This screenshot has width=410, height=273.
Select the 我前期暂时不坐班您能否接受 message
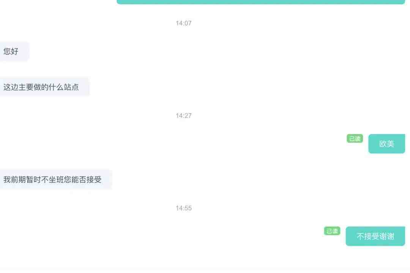56,179
